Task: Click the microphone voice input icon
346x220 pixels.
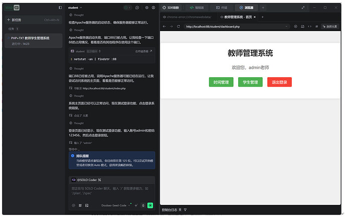Action: tap(143, 205)
